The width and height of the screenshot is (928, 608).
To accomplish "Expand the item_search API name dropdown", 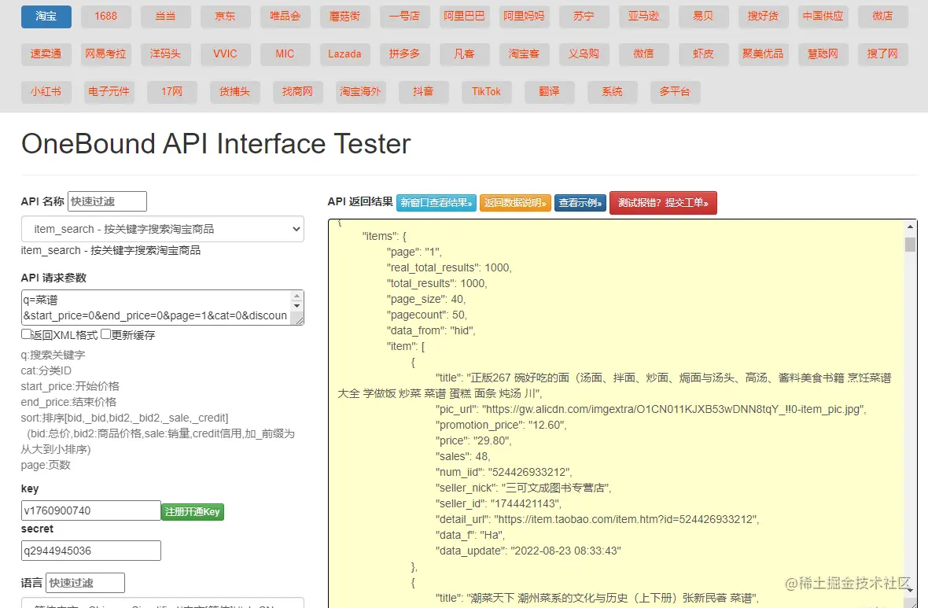I will pyautogui.click(x=163, y=229).
